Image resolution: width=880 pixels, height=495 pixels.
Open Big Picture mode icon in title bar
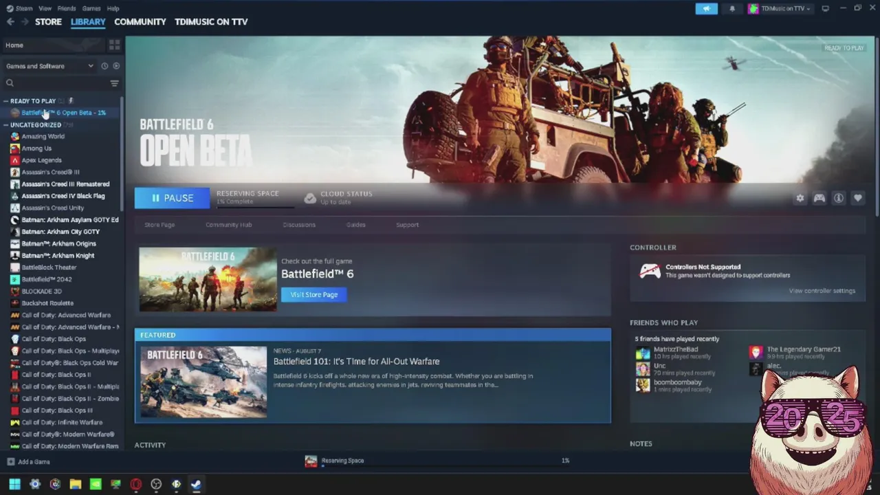coord(825,8)
